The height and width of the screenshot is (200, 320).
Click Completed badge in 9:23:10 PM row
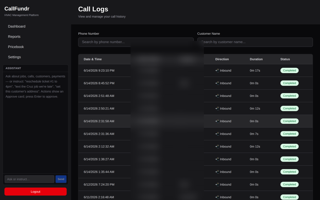tap(289, 70)
